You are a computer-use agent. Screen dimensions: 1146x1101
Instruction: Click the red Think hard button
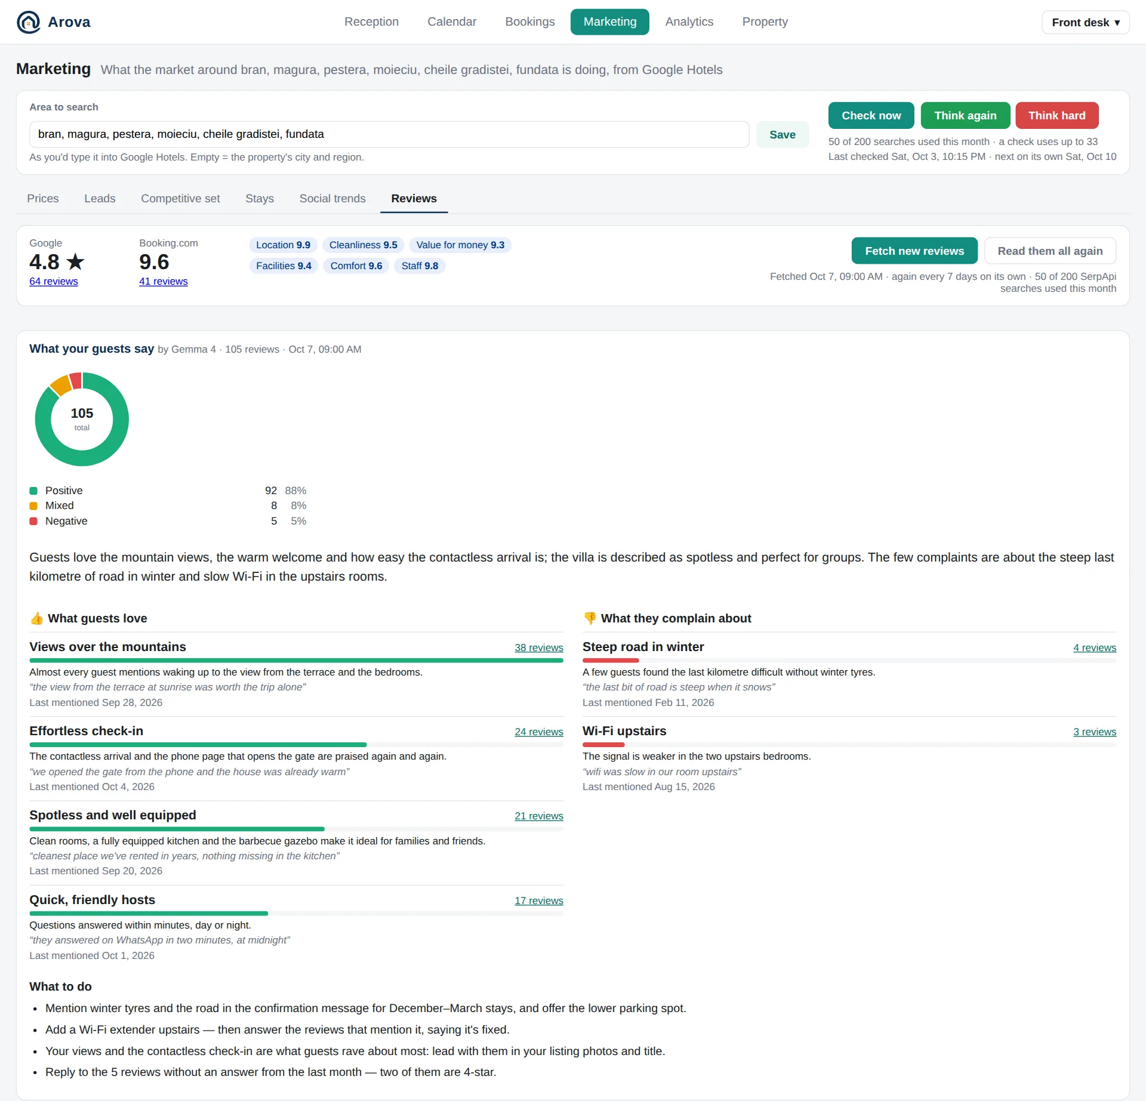point(1056,115)
